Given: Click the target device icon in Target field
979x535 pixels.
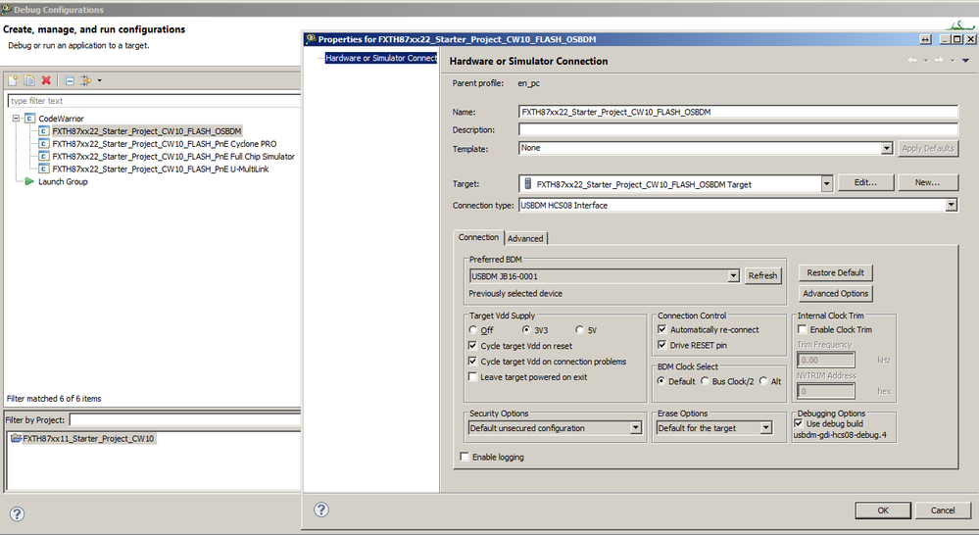Looking at the screenshot, I should point(527,183).
